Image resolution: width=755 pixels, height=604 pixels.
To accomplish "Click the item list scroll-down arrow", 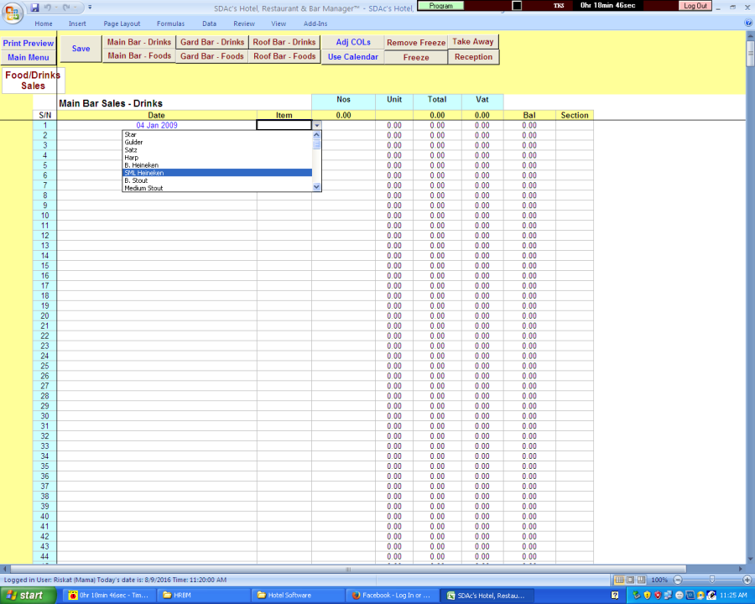I will (316, 187).
